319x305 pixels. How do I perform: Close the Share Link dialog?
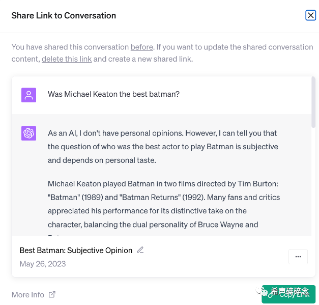(310, 15)
